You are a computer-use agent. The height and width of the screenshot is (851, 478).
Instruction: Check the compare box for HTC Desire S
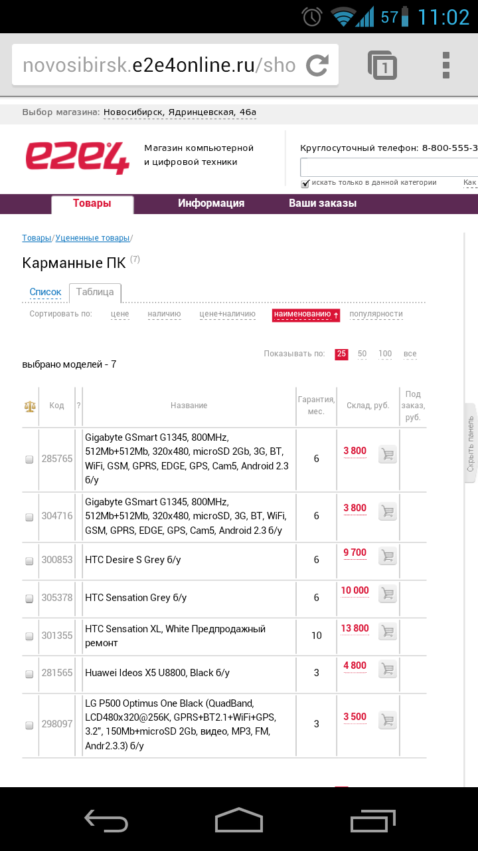[x=29, y=561]
